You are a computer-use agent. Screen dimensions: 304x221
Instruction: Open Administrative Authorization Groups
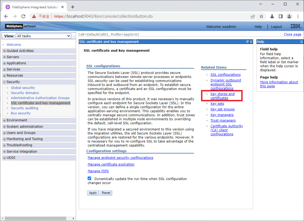tap(40, 98)
